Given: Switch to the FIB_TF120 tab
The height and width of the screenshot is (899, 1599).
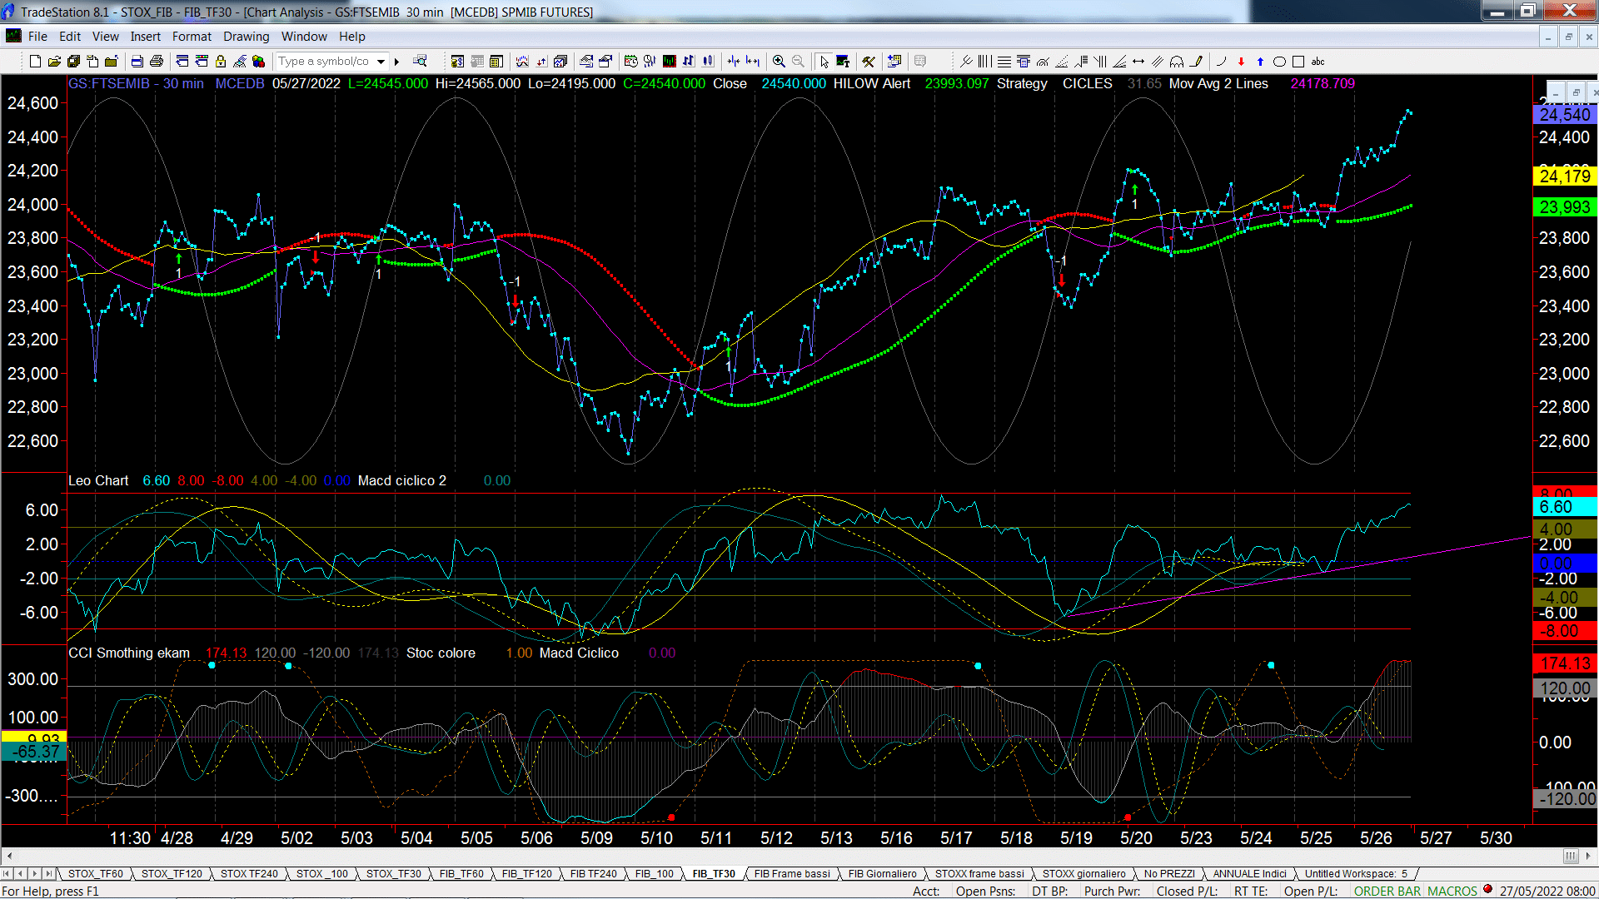Looking at the screenshot, I should tap(526, 873).
